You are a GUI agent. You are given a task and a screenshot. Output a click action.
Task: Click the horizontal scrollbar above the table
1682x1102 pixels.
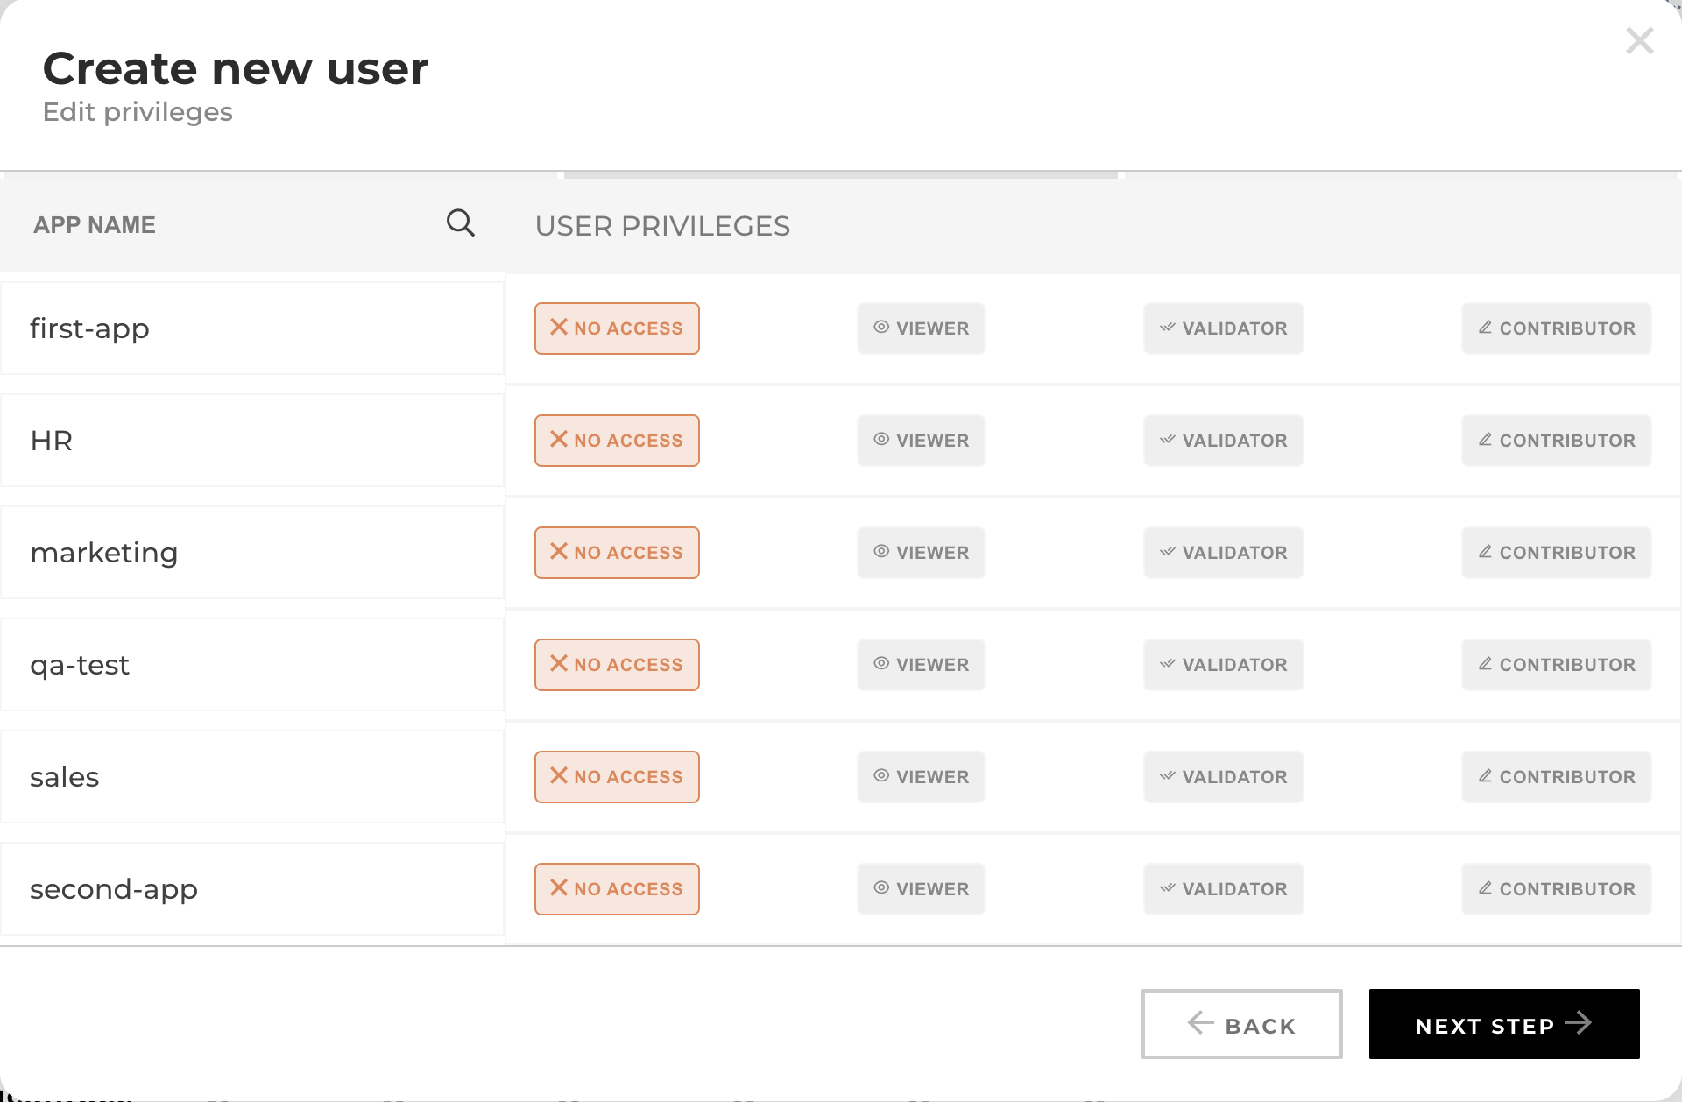[x=839, y=175]
